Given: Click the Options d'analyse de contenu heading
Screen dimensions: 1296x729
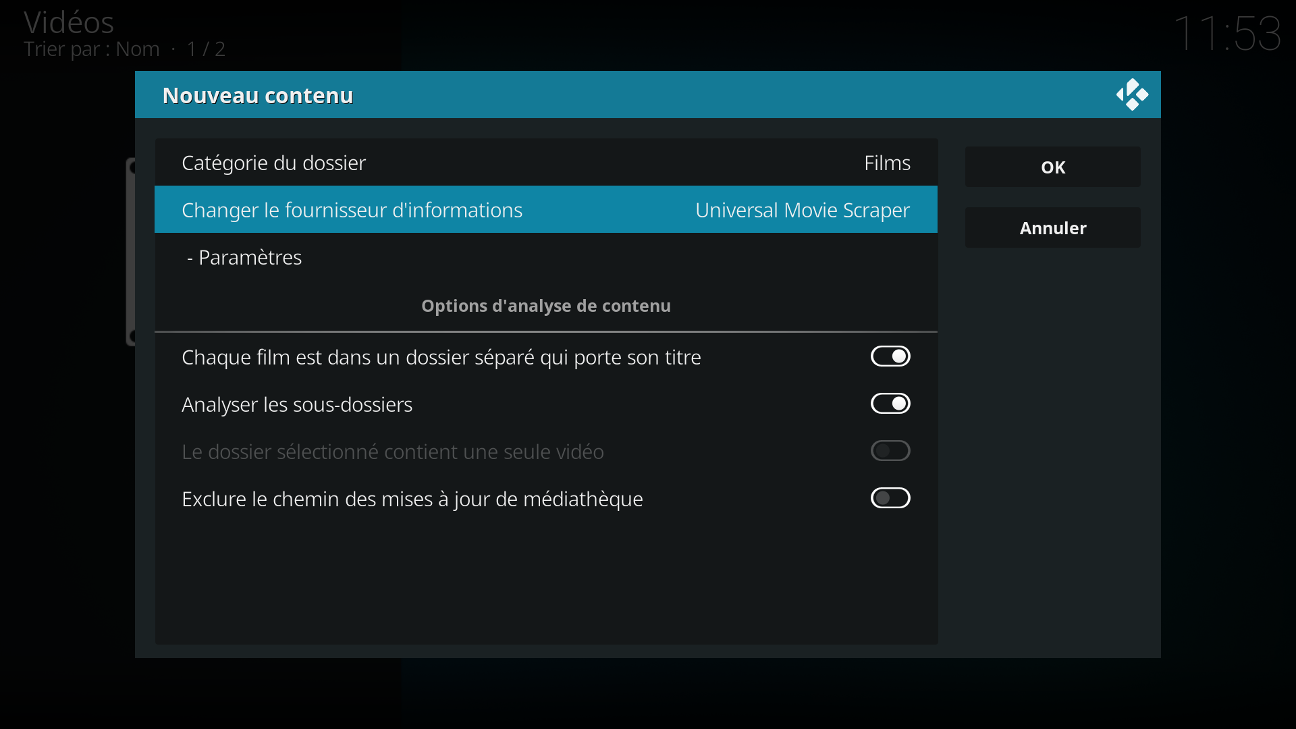Looking at the screenshot, I should [x=545, y=306].
